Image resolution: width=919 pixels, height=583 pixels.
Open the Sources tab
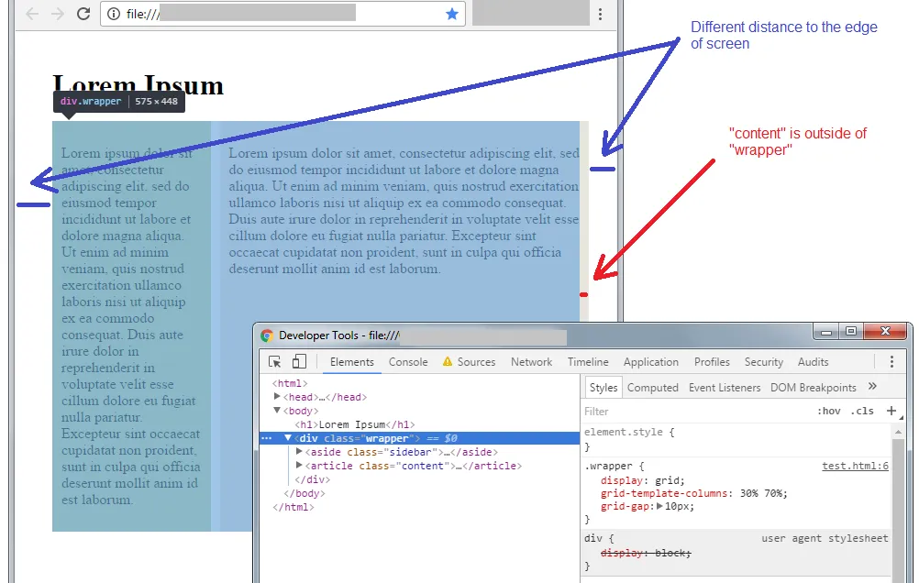(x=476, y=362)
